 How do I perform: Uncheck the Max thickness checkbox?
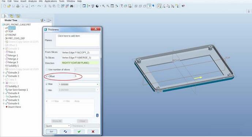46,84
